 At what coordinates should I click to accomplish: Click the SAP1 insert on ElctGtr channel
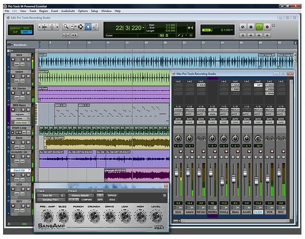pyautogui.click(x=258, y=85)
